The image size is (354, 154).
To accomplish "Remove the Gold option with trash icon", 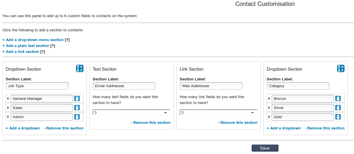I will 338,117.
